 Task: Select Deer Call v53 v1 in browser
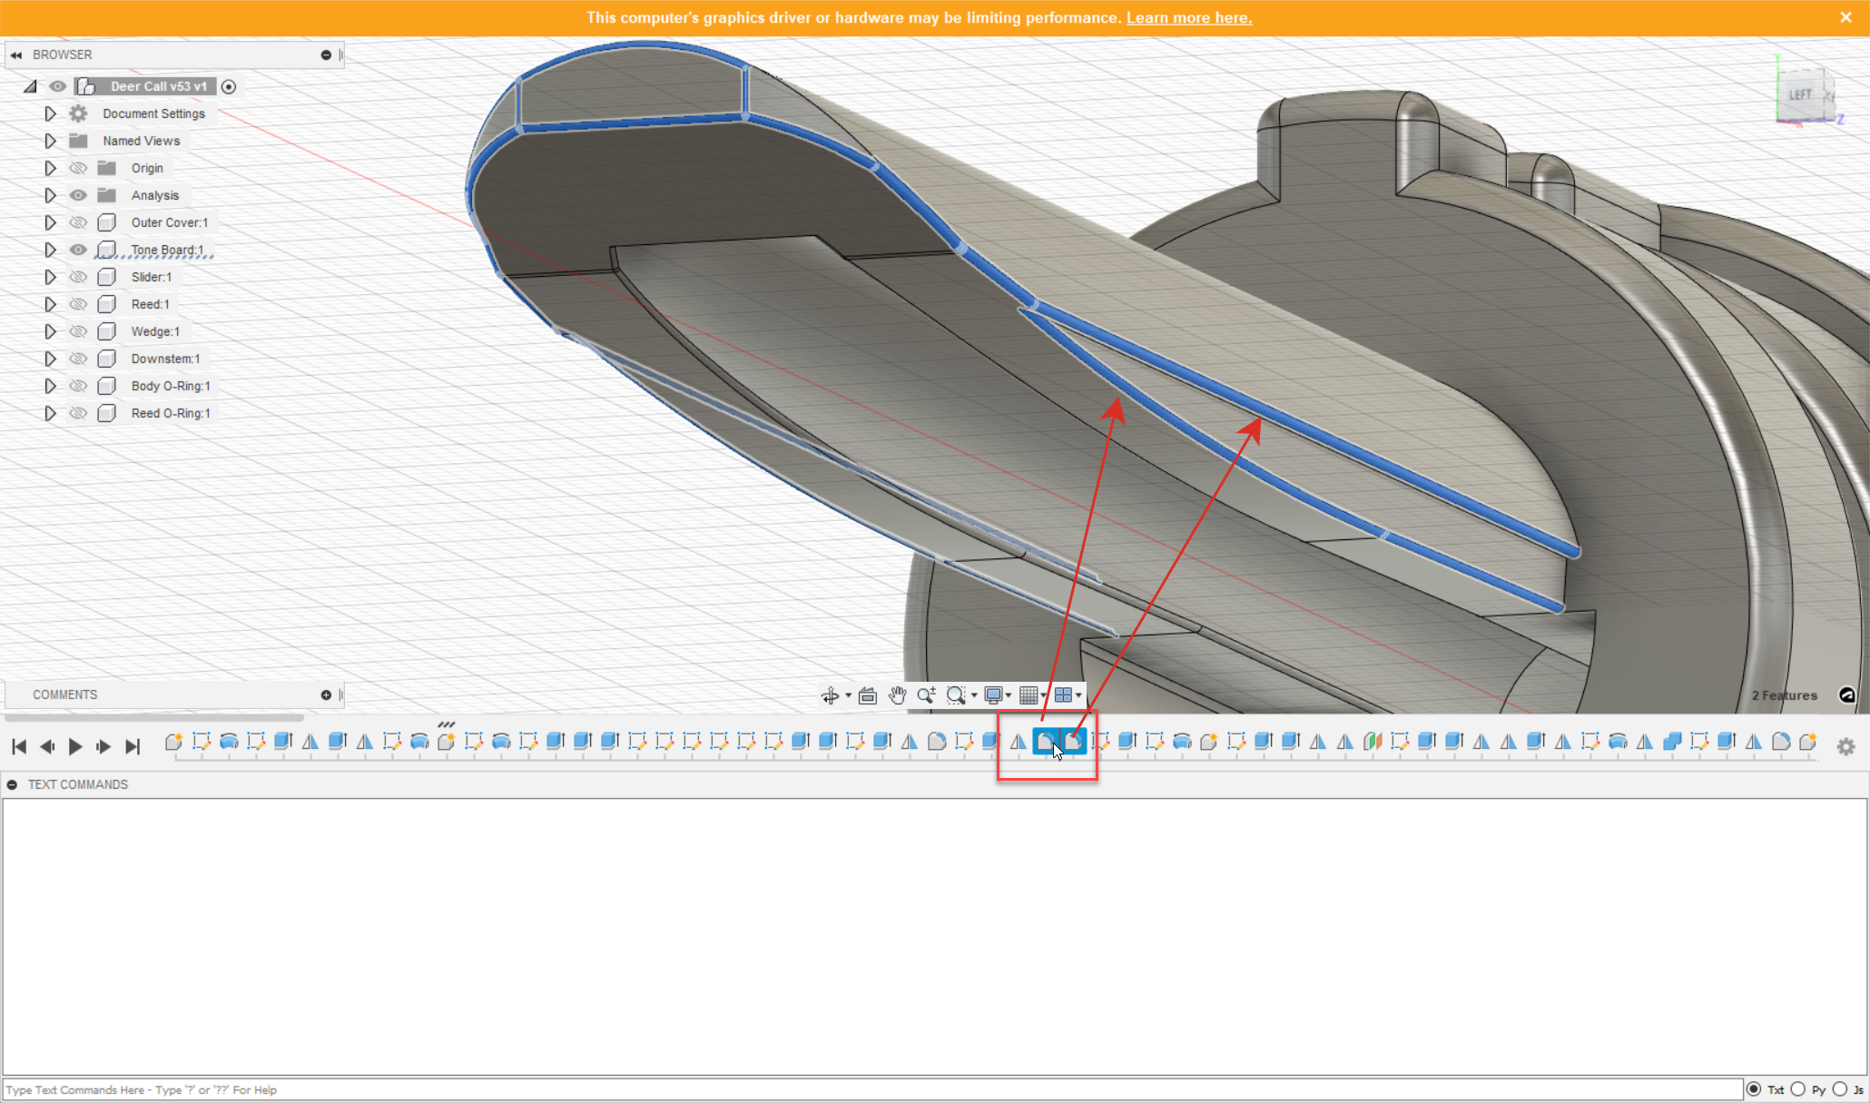(x=159, y=86)
